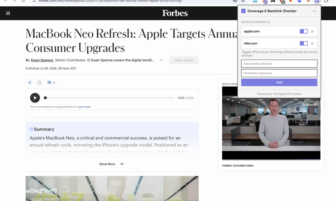The height and width of the screenshot is (201, 336).
Task: Click the audio progress slider handle
Action: point(45,98)
